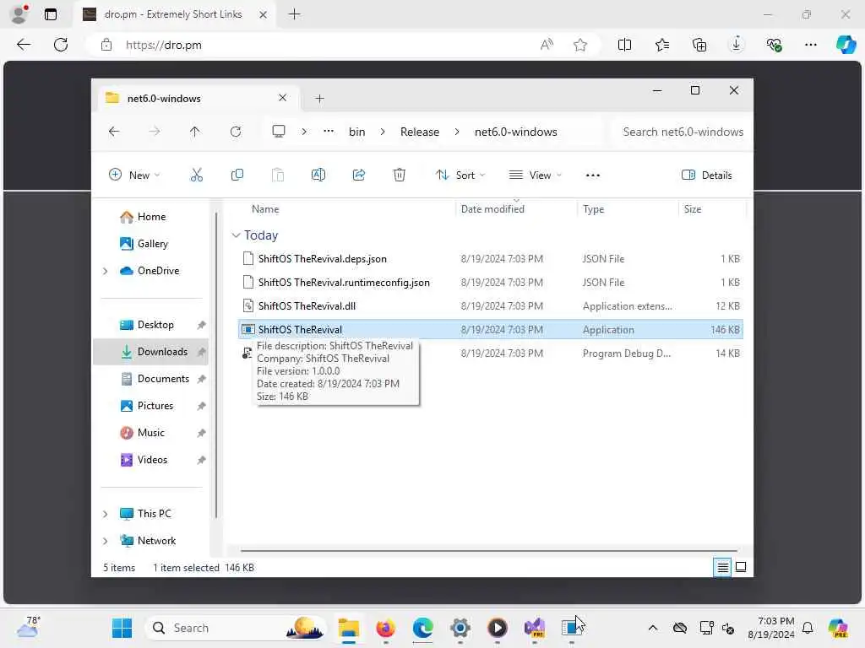Click Edge refresh page icon

[x=61, y=45]
